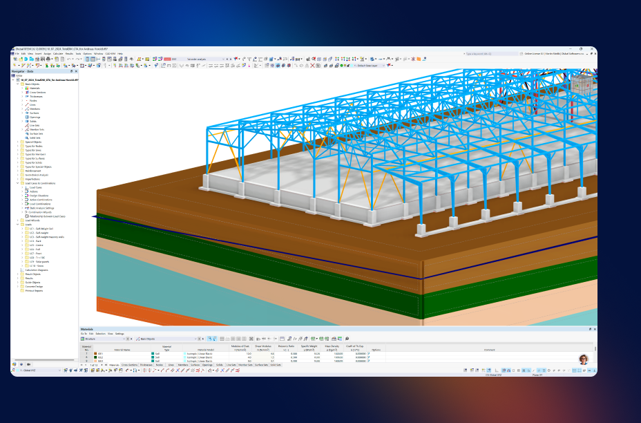This screenshot has width=641, height=423.
Task: Check the Options box for material row three
Action: (369, 360)
